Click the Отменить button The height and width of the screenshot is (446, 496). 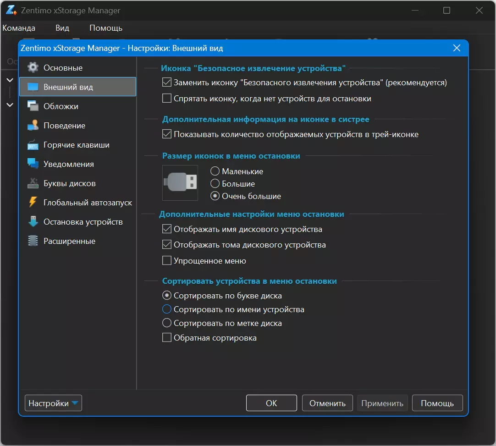[x=327, y=403]
